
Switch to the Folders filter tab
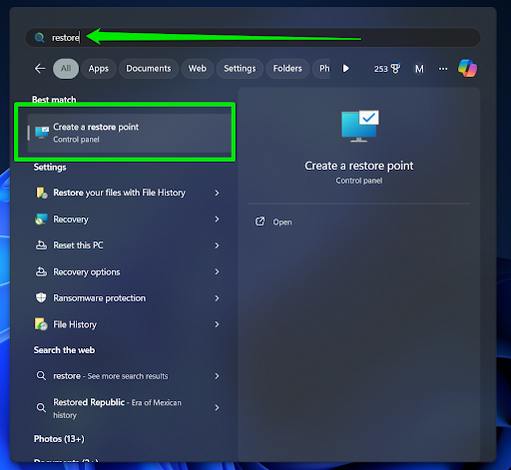tap(287, 69)
